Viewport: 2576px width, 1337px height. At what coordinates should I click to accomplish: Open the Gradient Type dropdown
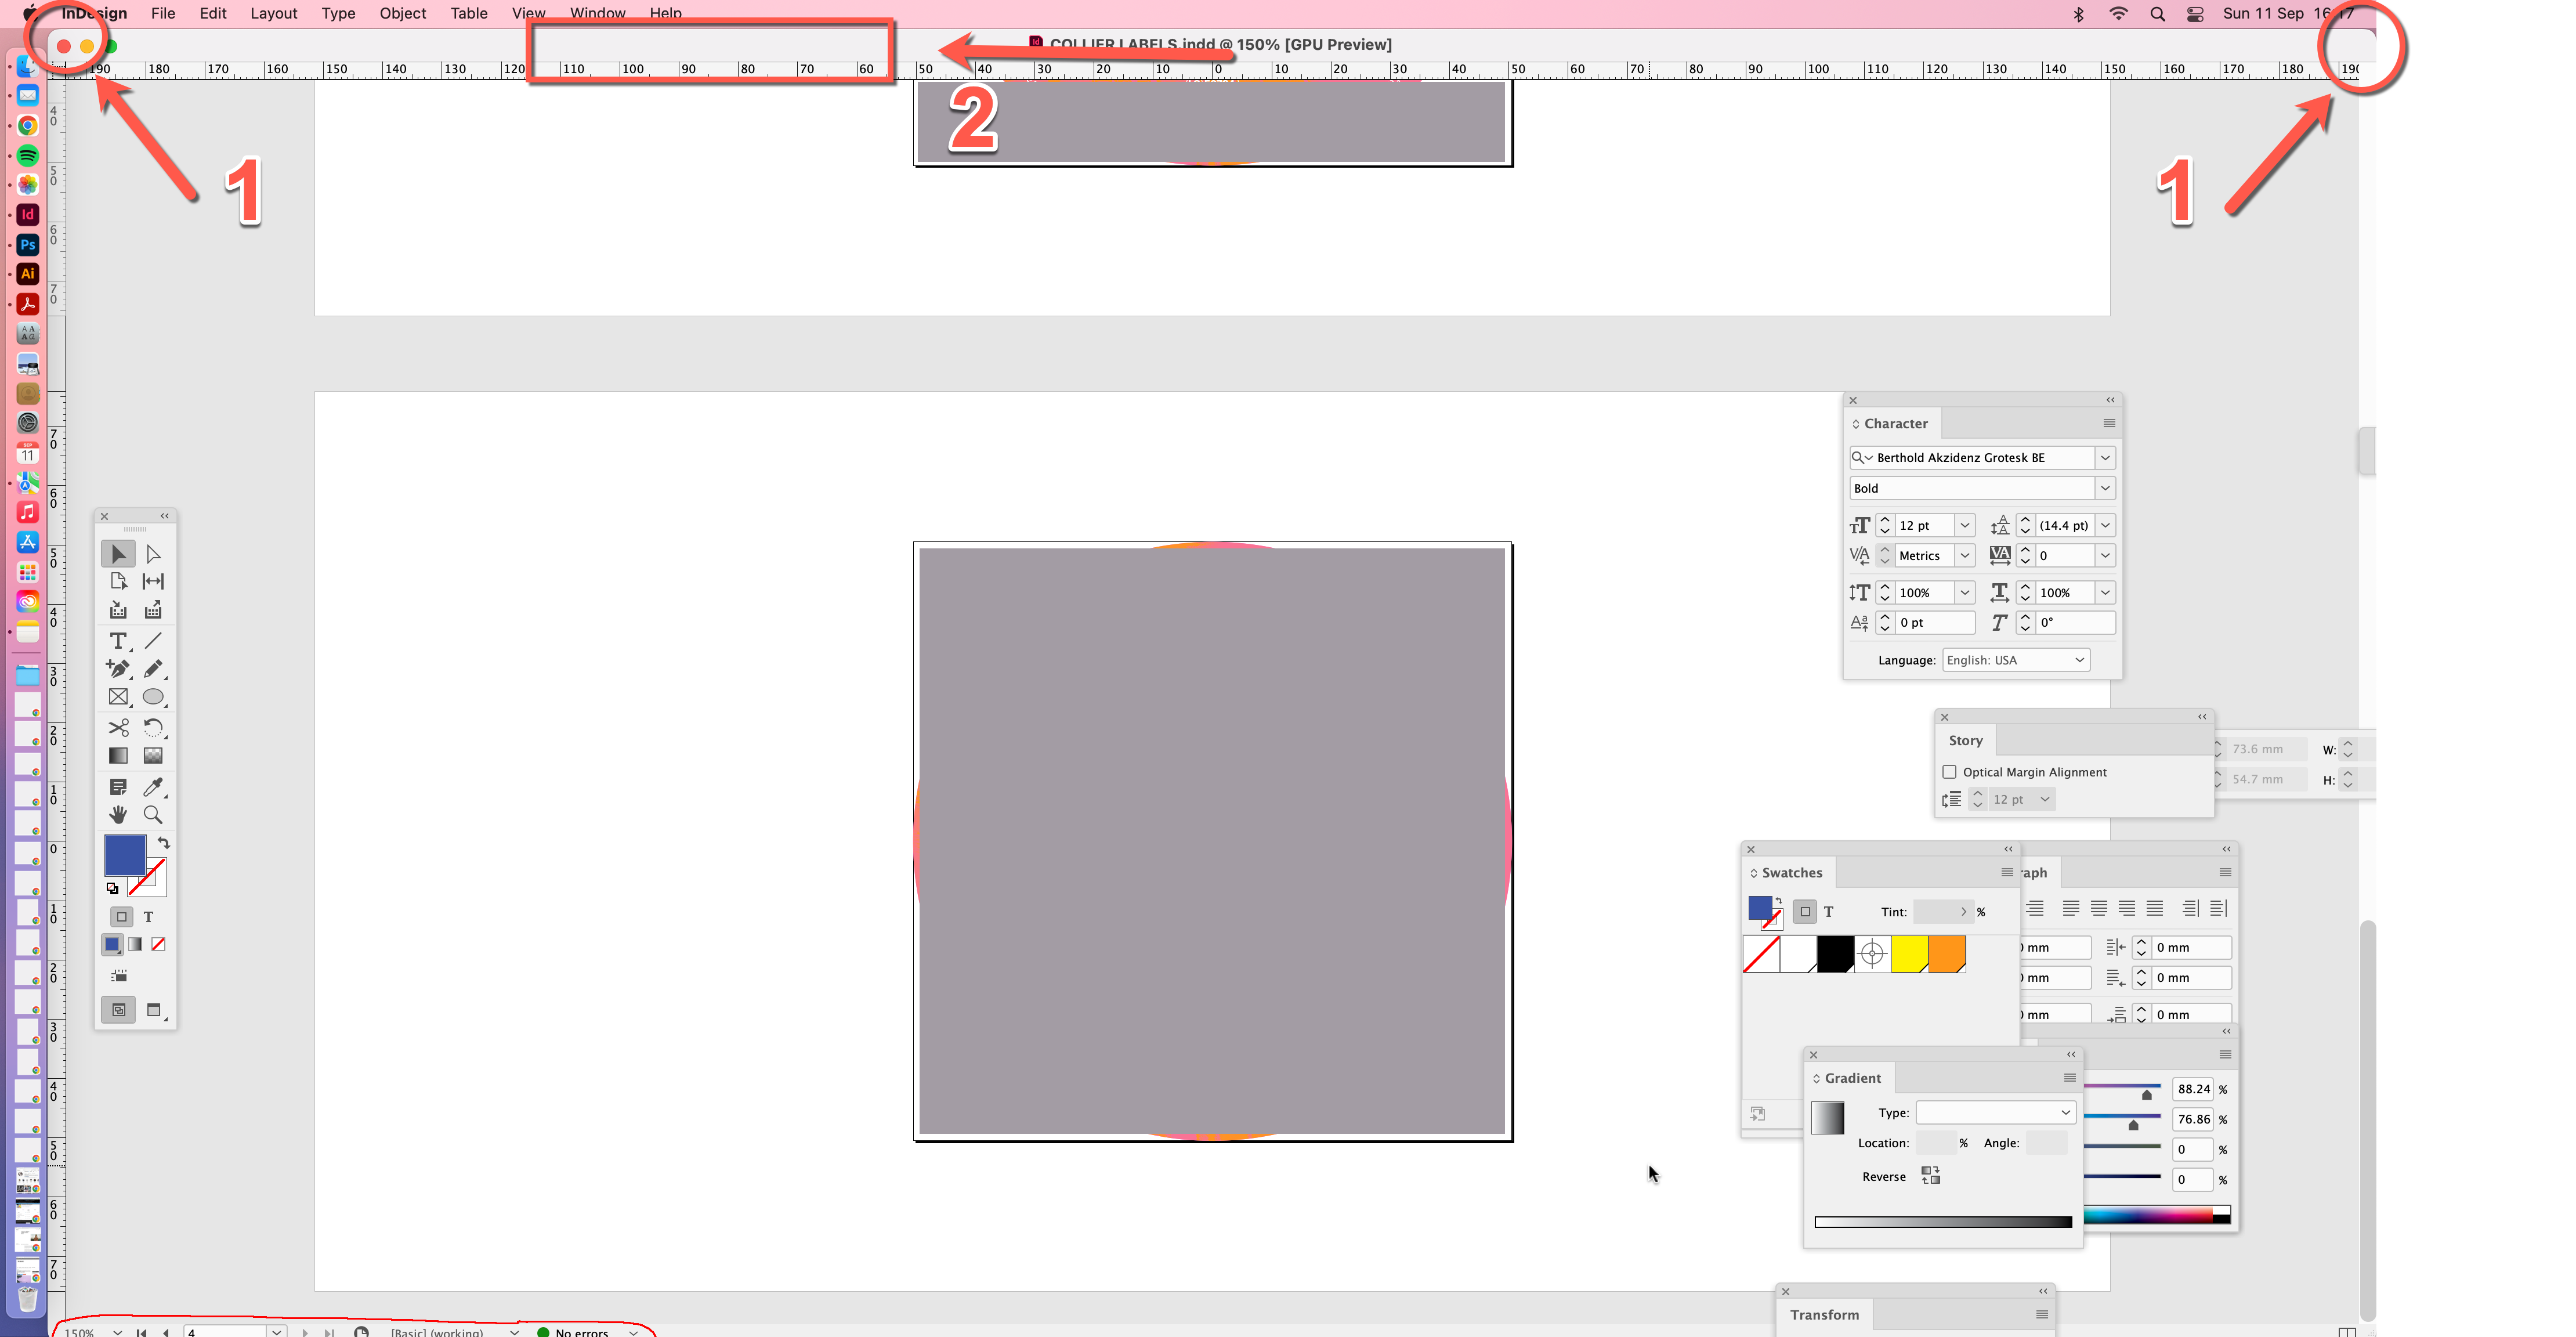[1990, 1112]
